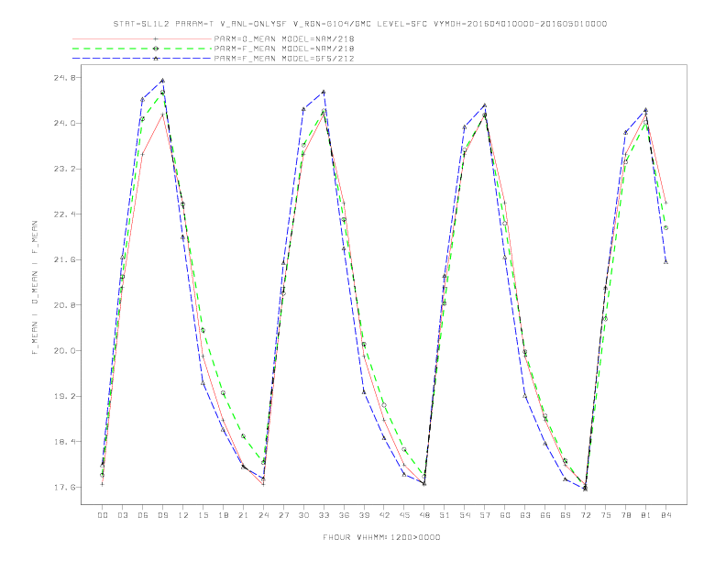726x561 pixels.
Task: Click x-axis tick label 42
Action: coord(384,515)
